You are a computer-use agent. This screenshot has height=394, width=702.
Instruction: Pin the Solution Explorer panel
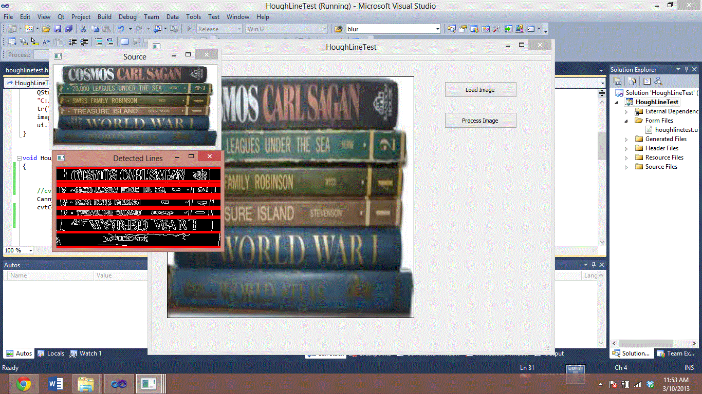coord(686,69)
